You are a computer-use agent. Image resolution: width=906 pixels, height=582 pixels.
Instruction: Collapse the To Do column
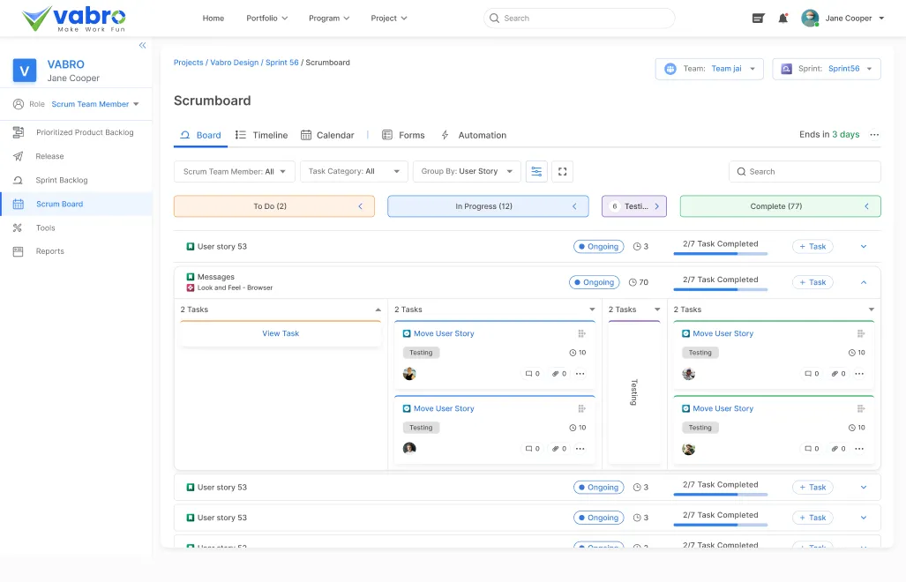tap(360, 206)
